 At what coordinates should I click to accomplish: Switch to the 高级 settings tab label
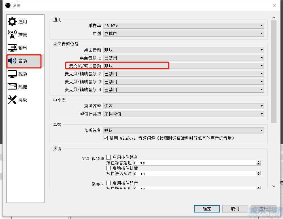23,100
